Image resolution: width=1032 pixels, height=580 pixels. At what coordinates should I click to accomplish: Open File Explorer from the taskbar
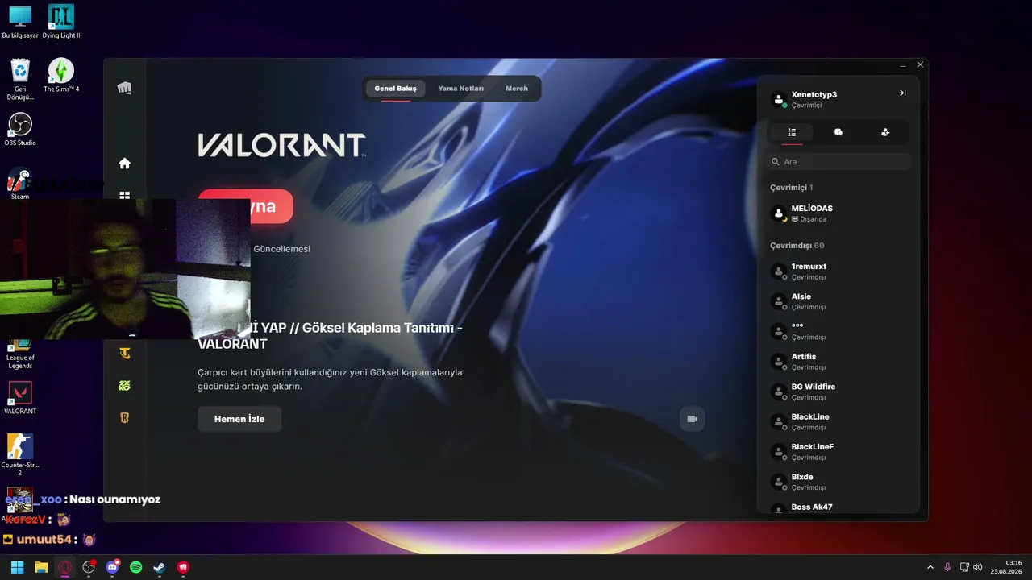pos(41,567)
